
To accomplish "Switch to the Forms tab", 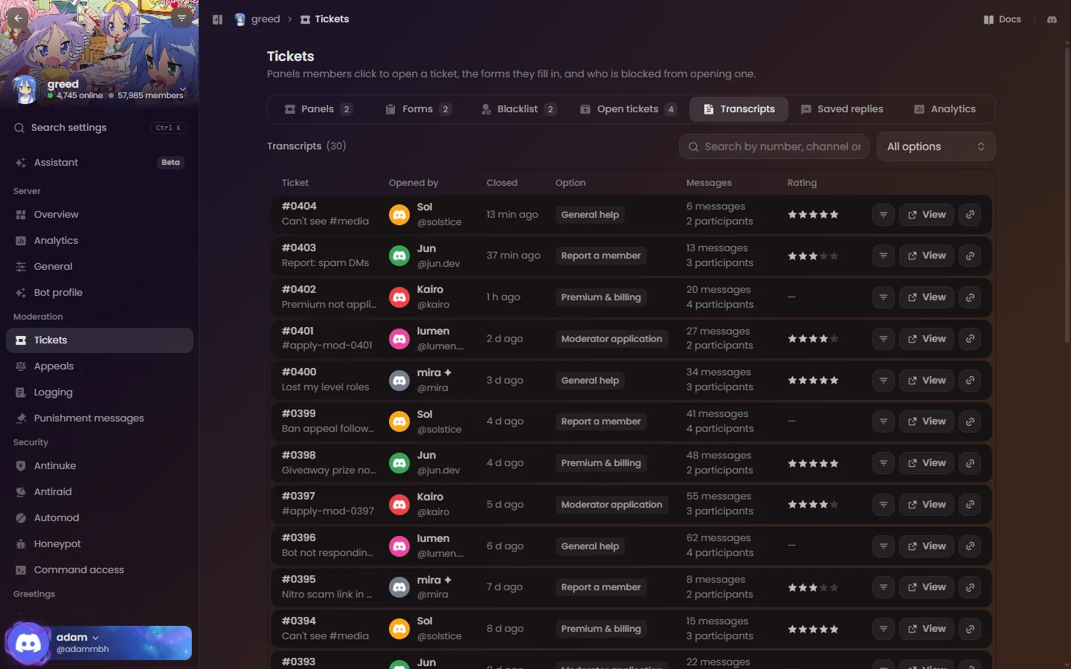I will click(419, 109).
